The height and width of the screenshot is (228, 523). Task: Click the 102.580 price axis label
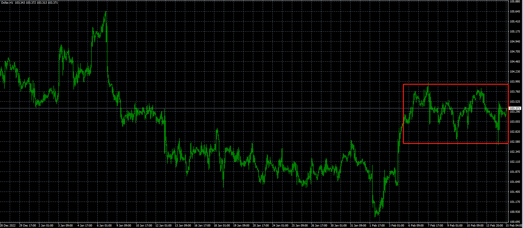click(x=514, y=142)
